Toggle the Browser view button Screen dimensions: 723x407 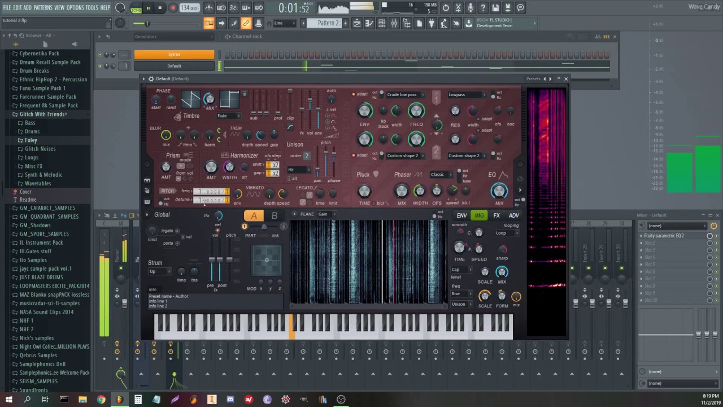407,23
